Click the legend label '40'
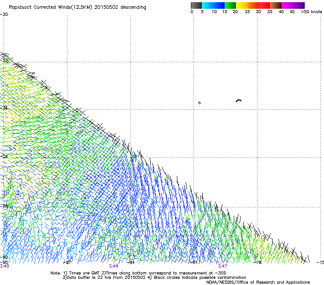Image resolution: width=324 pixels, height=285 pixels. 281,12
